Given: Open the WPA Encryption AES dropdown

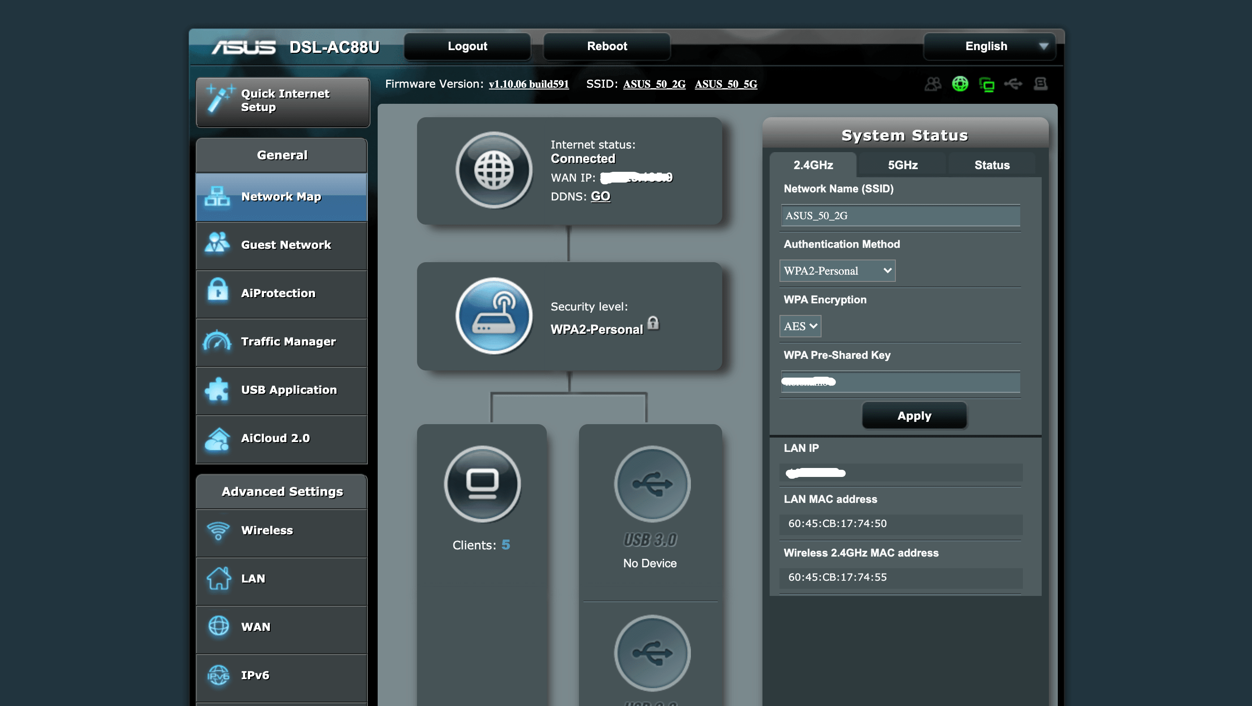Looking at the screenshot, I should pos(800,326).
